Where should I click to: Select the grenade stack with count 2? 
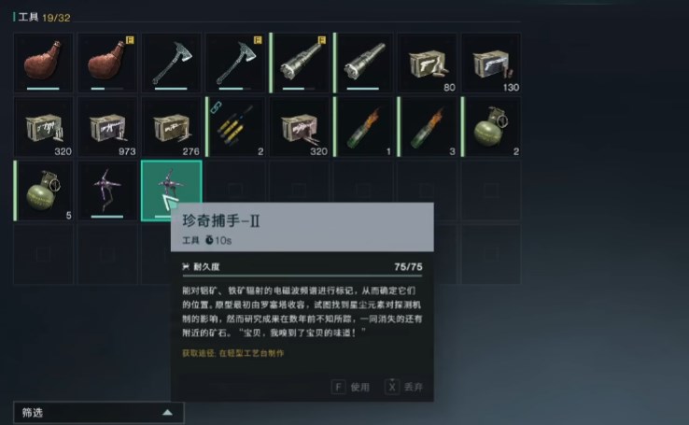[491, 127]
